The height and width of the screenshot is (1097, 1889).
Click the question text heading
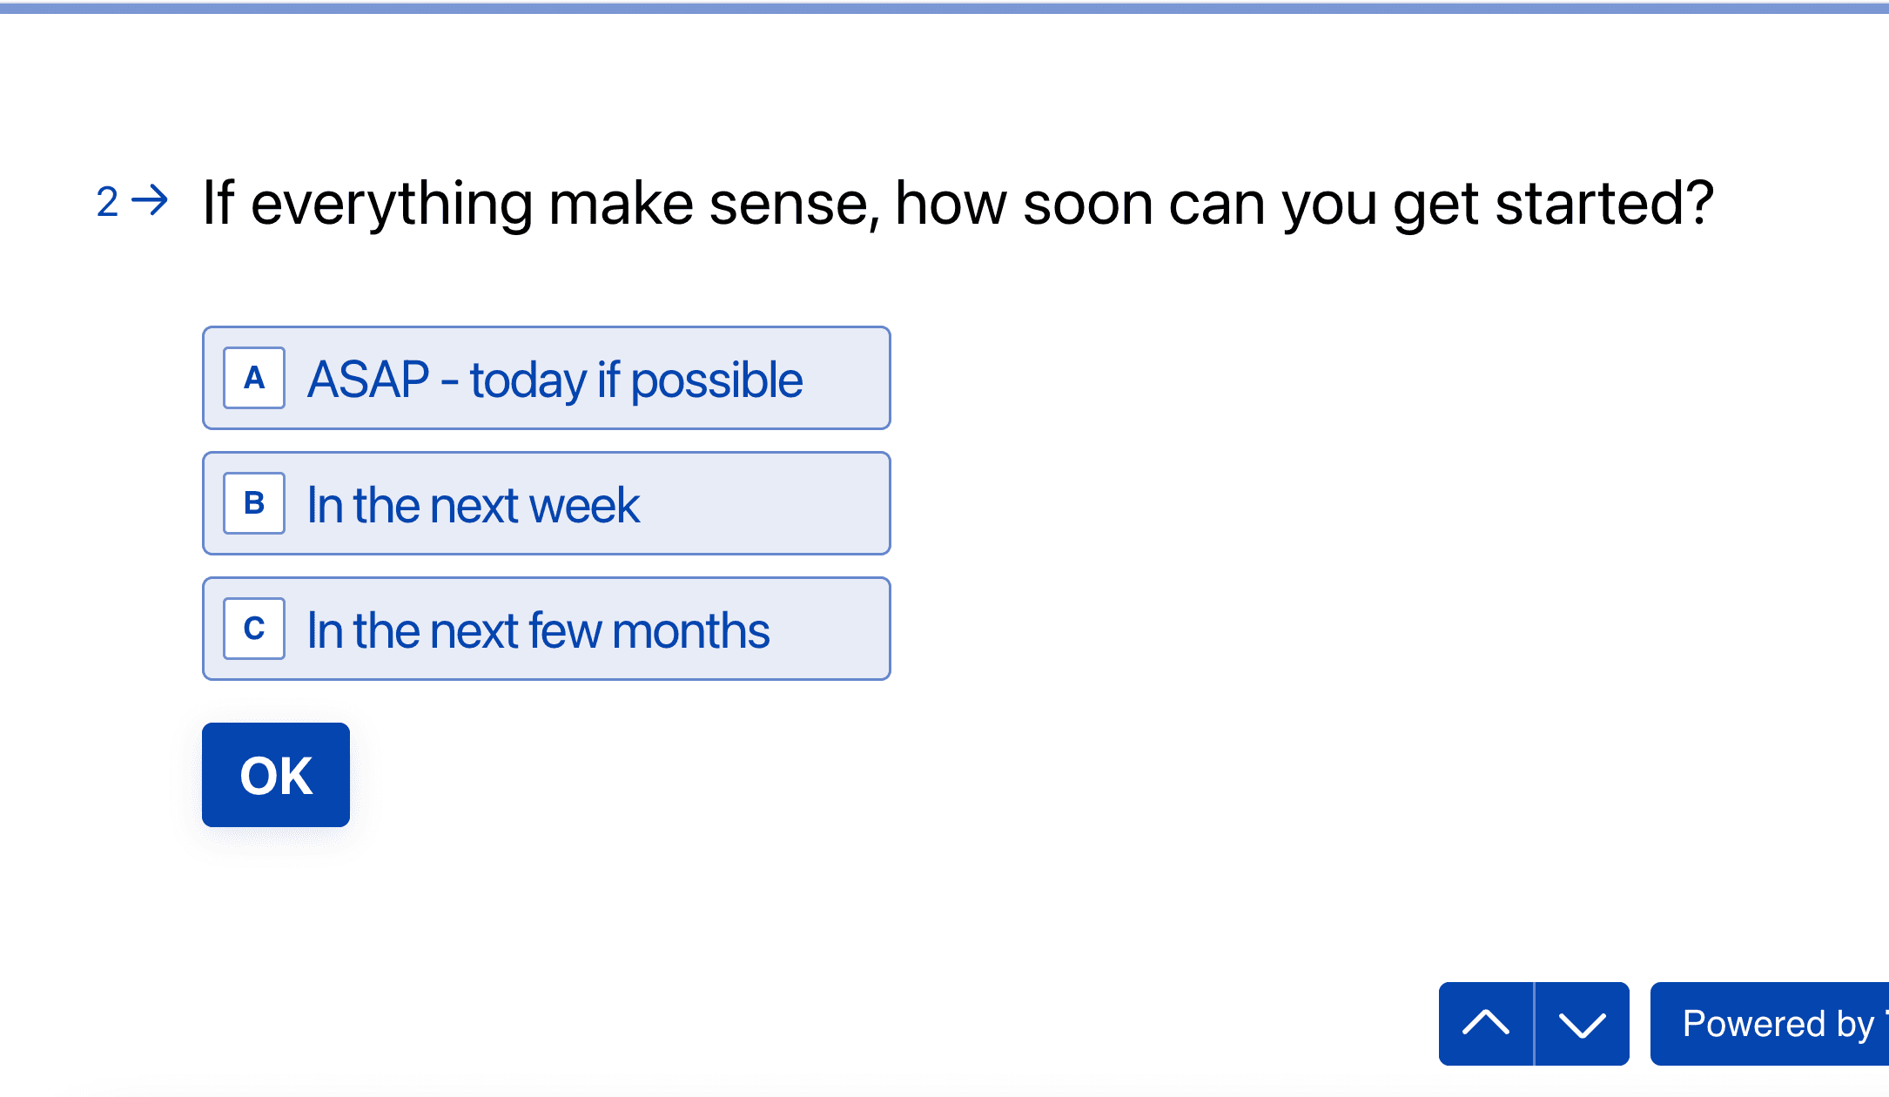point(958,201)
